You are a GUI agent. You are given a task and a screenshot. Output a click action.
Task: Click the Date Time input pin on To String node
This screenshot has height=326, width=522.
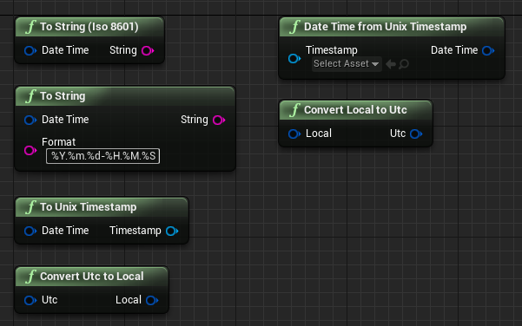[30, 120]
